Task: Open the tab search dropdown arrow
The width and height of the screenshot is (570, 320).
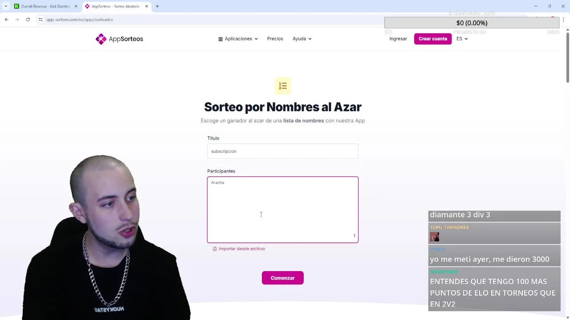Action: (6, 6)
